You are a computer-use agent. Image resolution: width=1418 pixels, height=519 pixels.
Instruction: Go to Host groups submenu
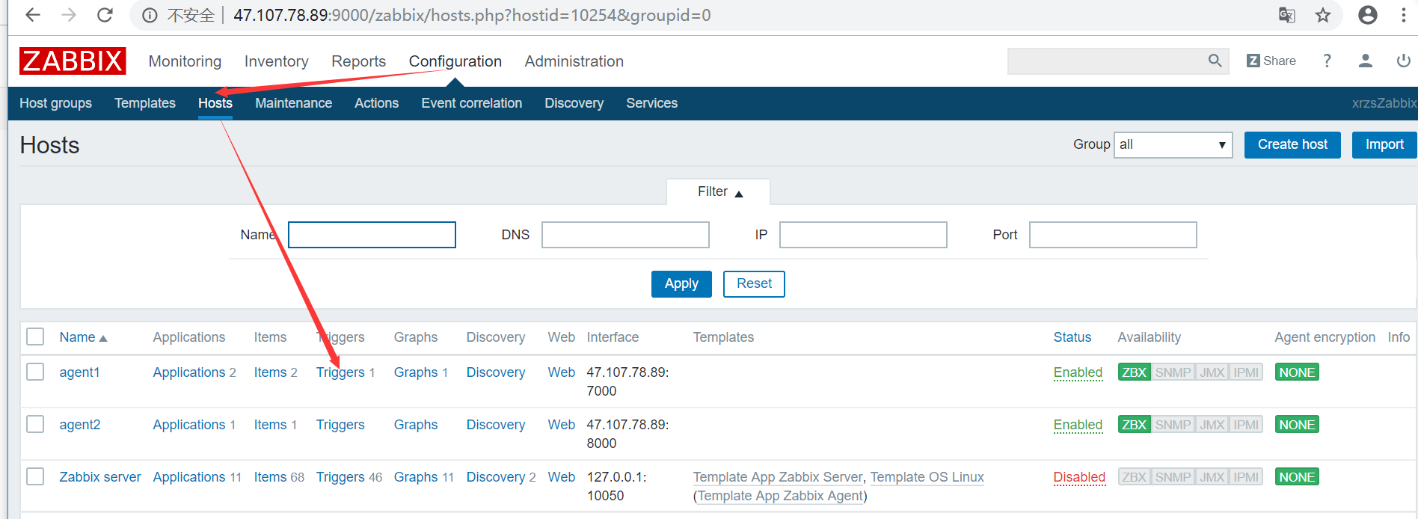tap(55, 103)
